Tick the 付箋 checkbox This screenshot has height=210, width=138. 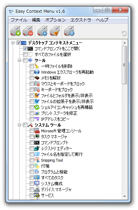[32, 166]
